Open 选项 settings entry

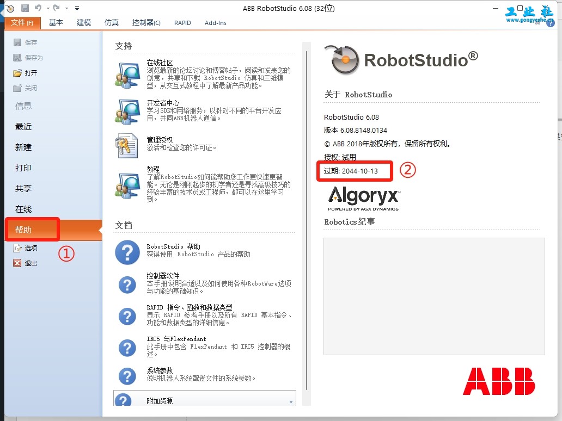point(25,248)
